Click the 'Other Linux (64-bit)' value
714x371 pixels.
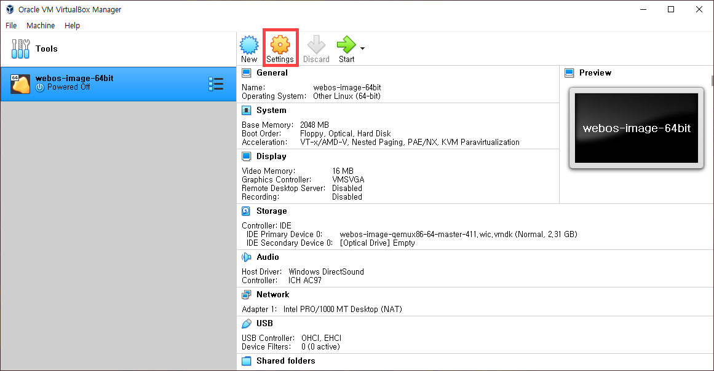[346, 96]
